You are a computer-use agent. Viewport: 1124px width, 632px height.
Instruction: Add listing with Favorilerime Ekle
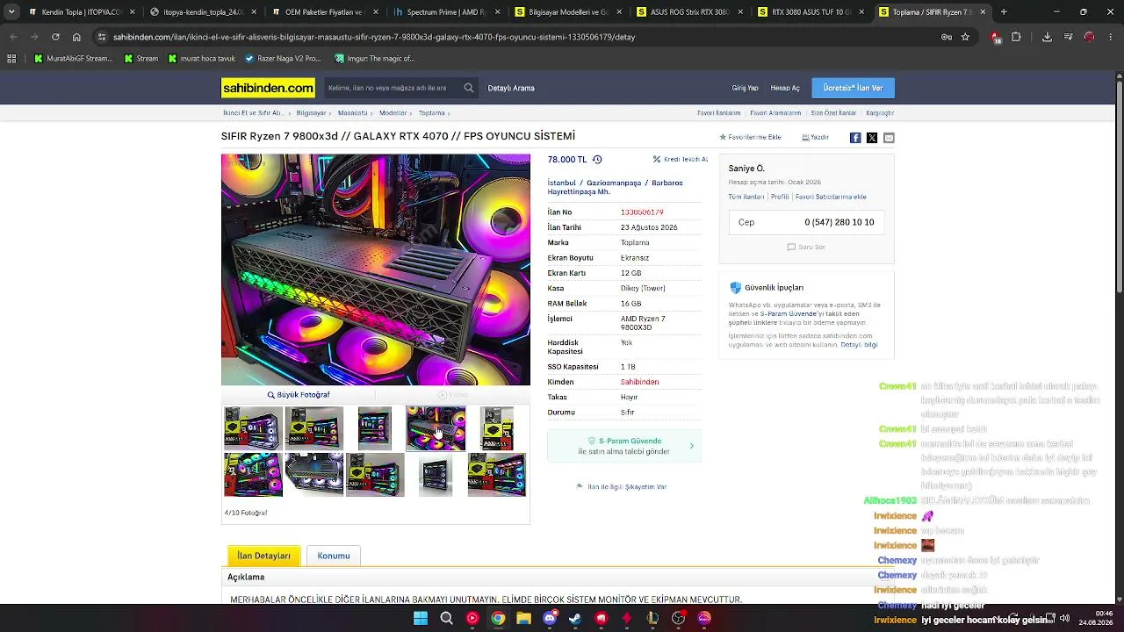pos(751,138)
